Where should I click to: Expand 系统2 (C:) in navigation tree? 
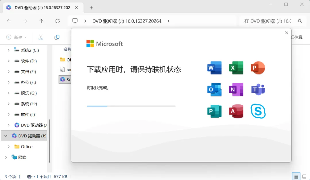pyautogui.click(x=9, y=50)
